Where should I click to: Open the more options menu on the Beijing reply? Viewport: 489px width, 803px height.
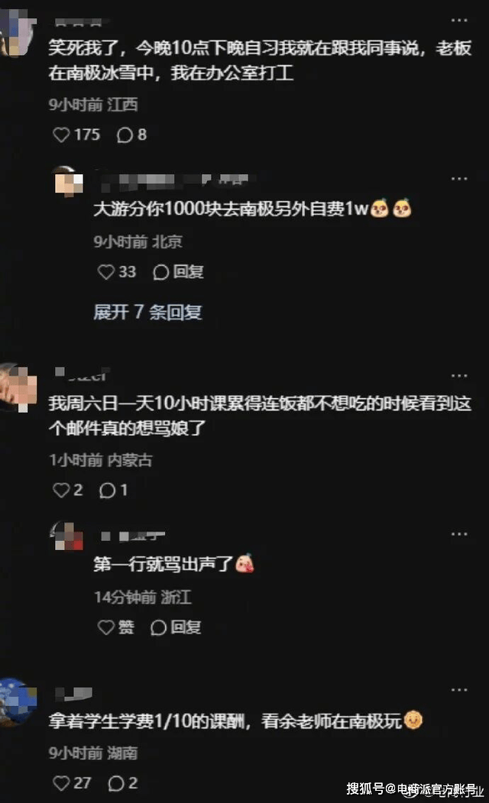[x=458, y=179]
